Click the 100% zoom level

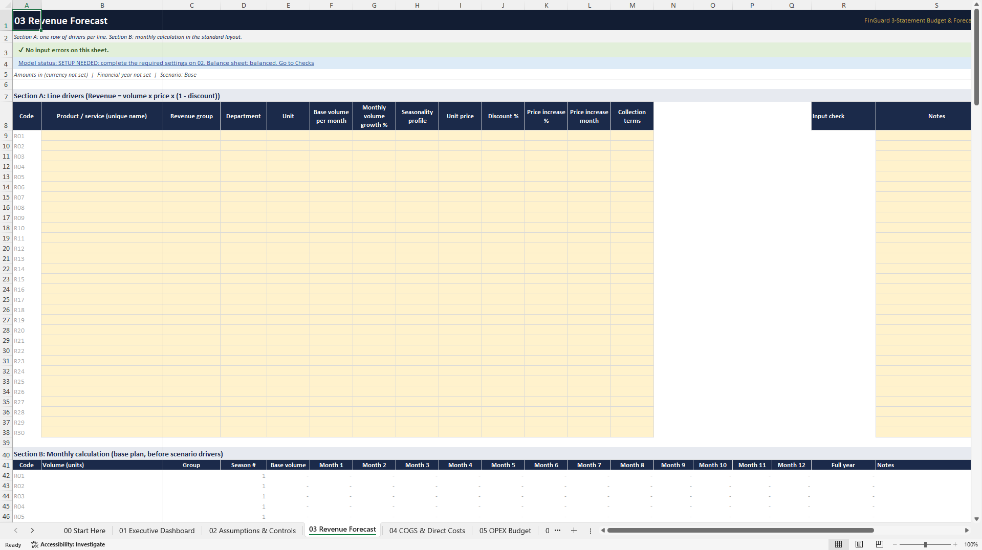click(971, 544)
